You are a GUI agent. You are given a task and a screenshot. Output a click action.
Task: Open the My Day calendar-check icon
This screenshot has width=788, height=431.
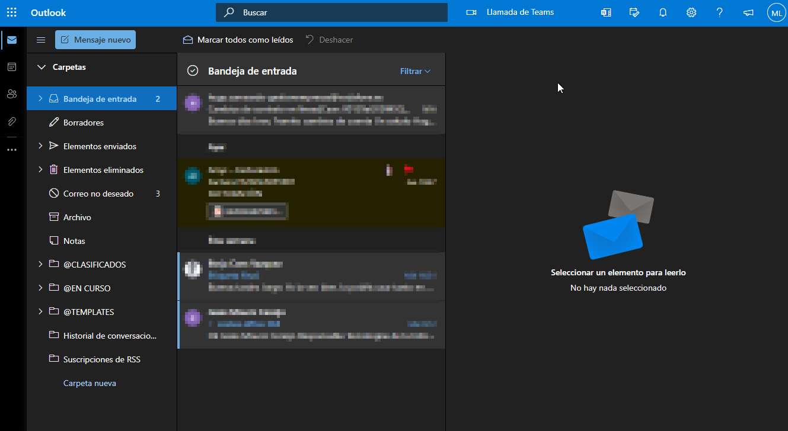(x=634, y=12)
